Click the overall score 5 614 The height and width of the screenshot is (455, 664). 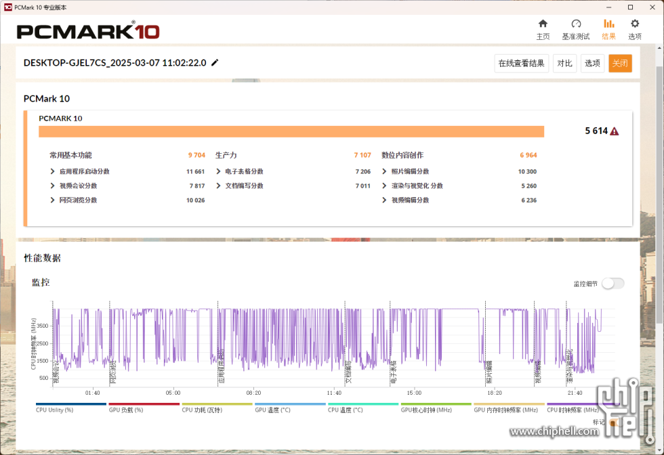(x=596, y=131)
